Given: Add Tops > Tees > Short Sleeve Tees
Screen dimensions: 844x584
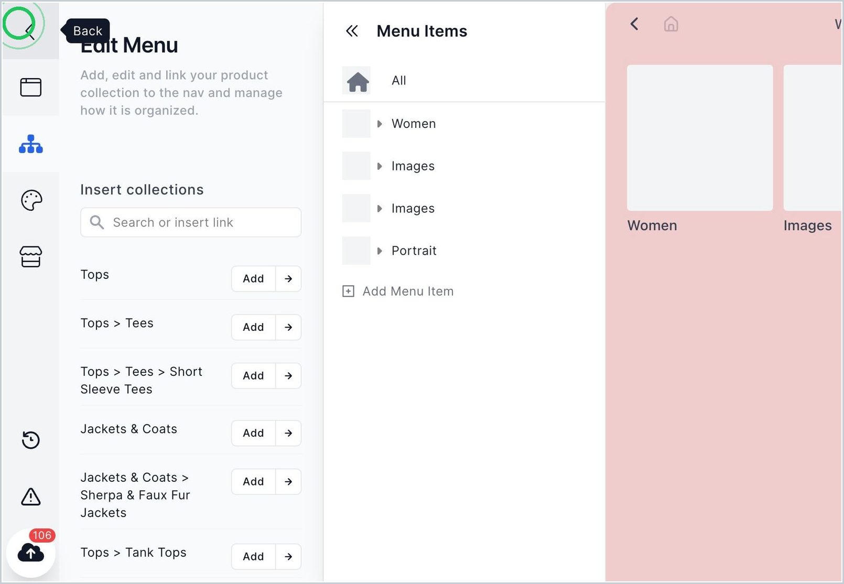Looking at the screenshot, I should click(253, 376).
